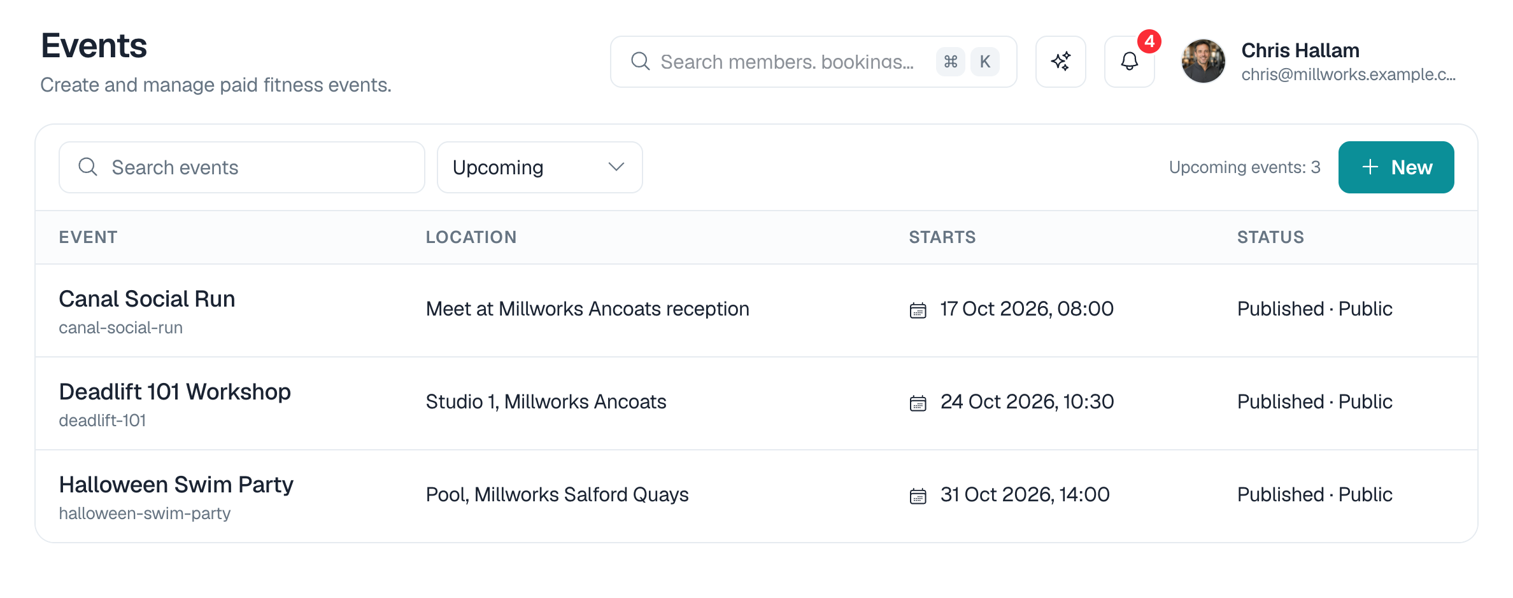Create a new event with New button

(1396, 167)
